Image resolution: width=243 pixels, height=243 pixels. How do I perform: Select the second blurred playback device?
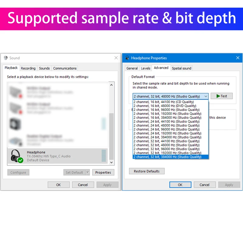(x=58, y=108)
